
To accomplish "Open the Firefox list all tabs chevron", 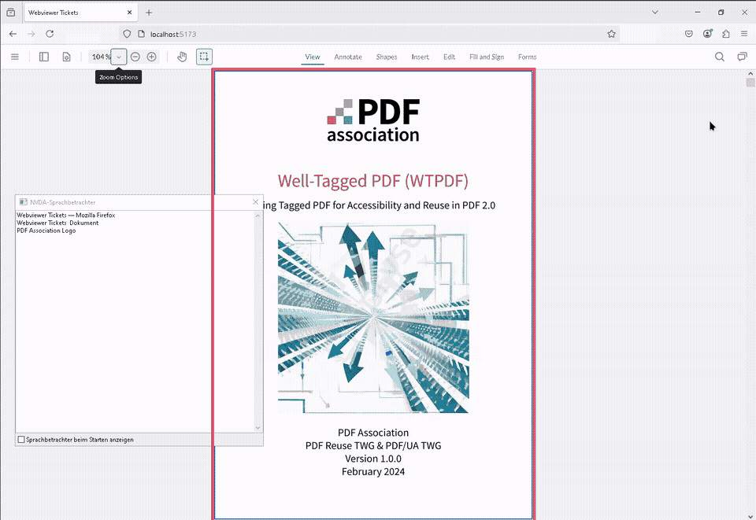I will coord(655,13).
